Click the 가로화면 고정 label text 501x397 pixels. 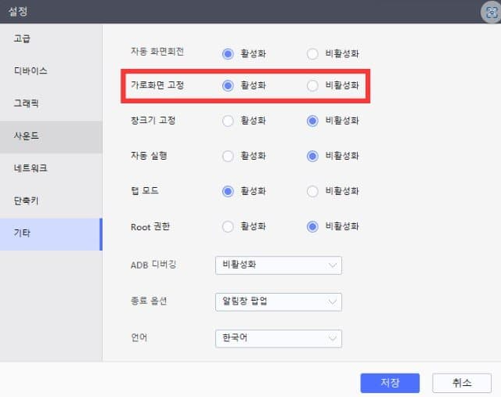click(x=157, y=85)
